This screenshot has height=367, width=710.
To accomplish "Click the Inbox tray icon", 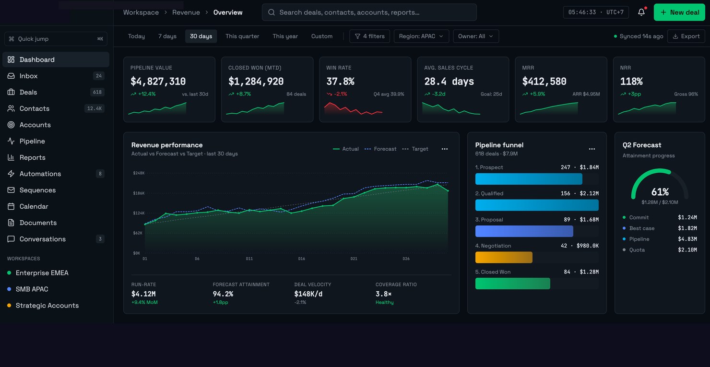I will (11, 76).
